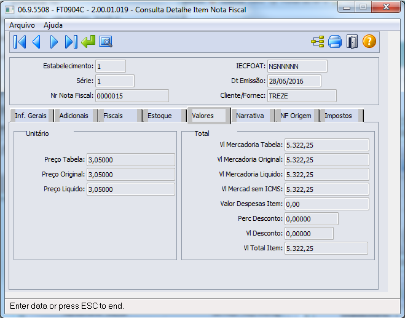Click the Nr Nota Fiscal field
The image size is (405, 318).
click(132, 96)
